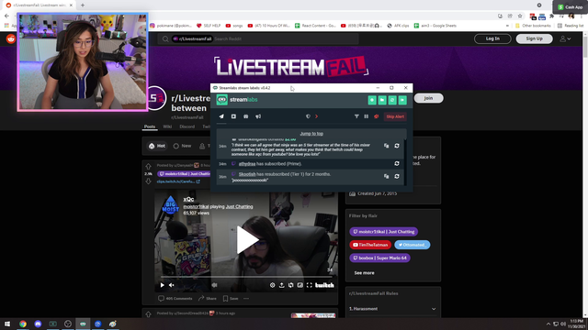Open Skootish's username link

click(x=247, y=174)
